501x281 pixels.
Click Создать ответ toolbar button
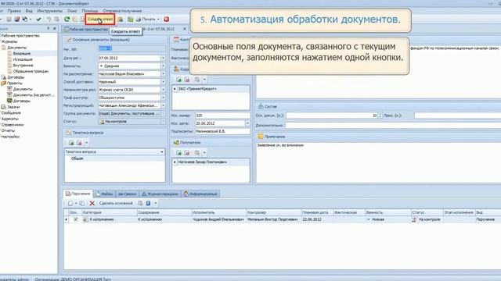pyautogui.click(x=100, y=20)
